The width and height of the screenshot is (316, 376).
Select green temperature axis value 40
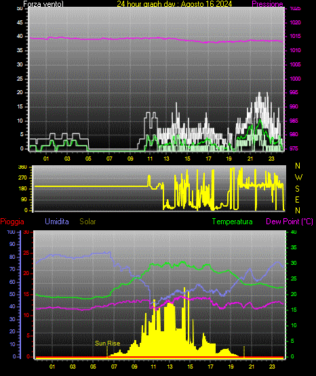pyautogui.click(x=294, y=232)
